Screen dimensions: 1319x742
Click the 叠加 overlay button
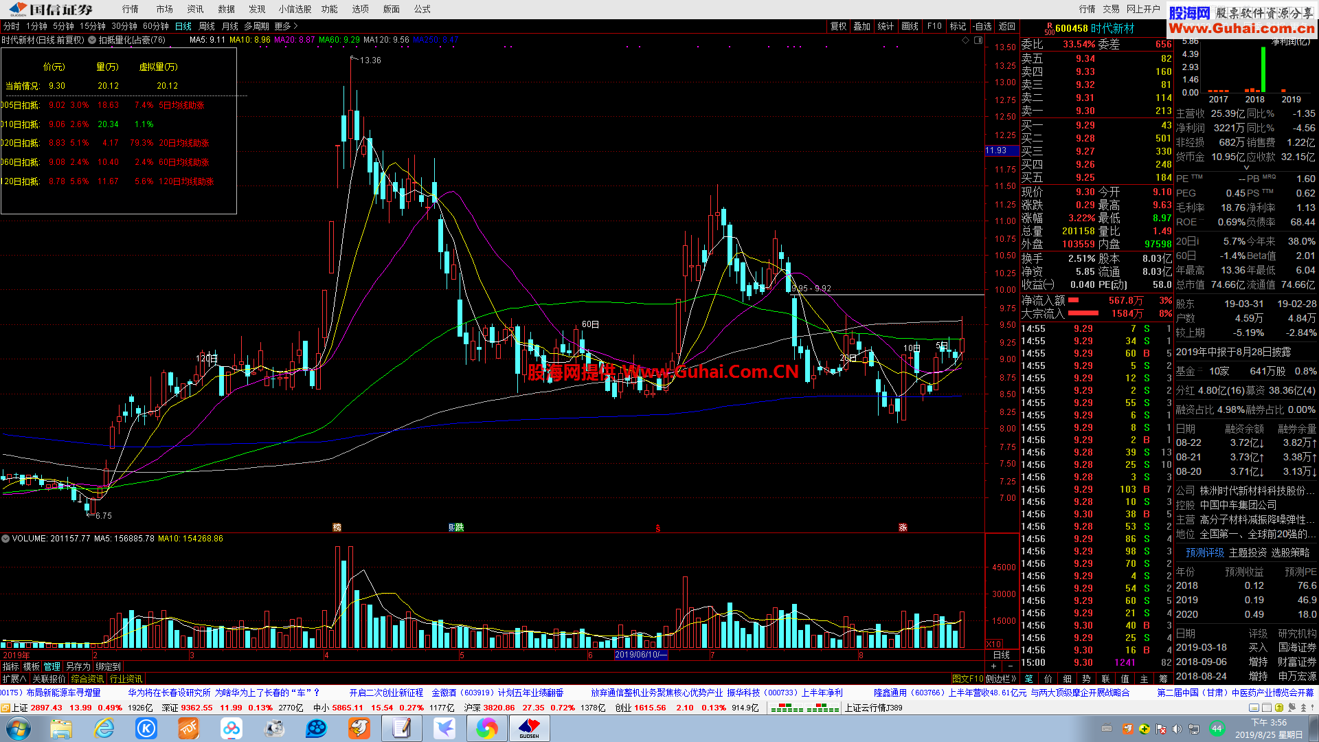tap(862, 26)
